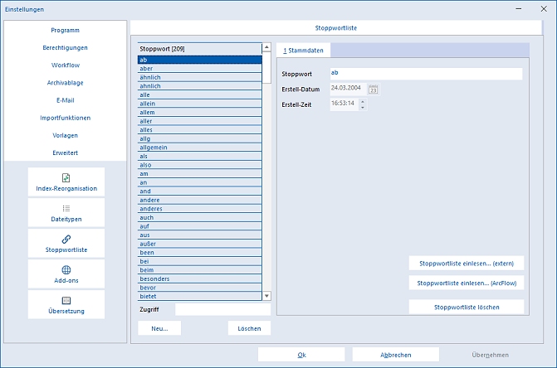The image size is (557, 368).
Task: Click the list scrollbar up arrow
Action: (x=266, y=47)
